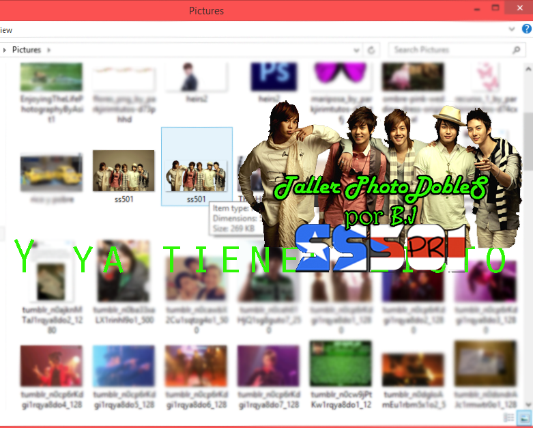The height and width of the screenshot is (428, 533).
Task: Open the Help icon in the ribbon
Action: (527, 29)
